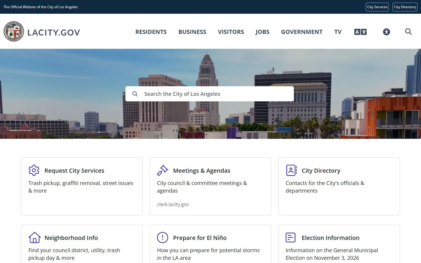Click 'The Official Website of the City of Los Angeles'

[41, 7]
